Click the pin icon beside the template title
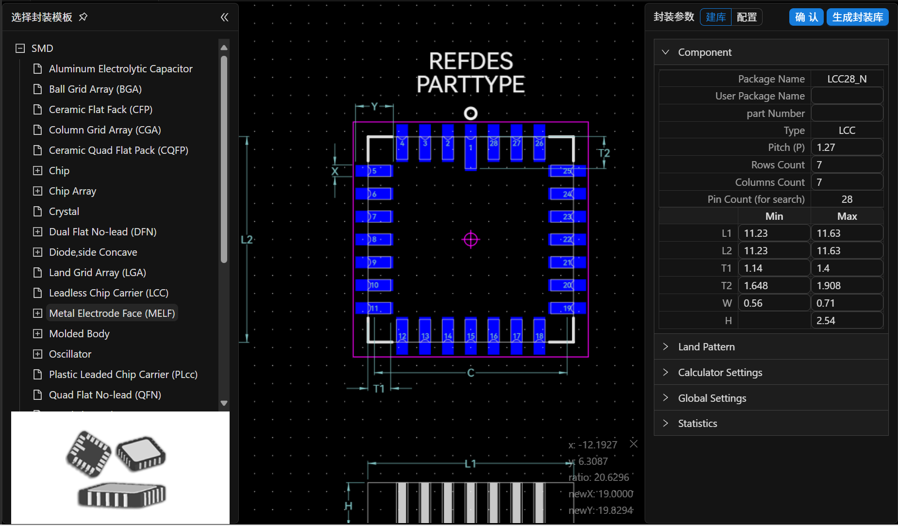 pos(83,17)
